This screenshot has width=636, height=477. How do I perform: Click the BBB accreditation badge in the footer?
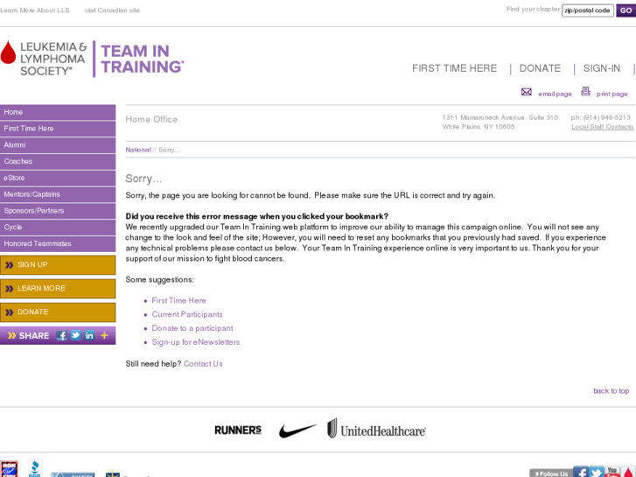(x=35, y=468)
